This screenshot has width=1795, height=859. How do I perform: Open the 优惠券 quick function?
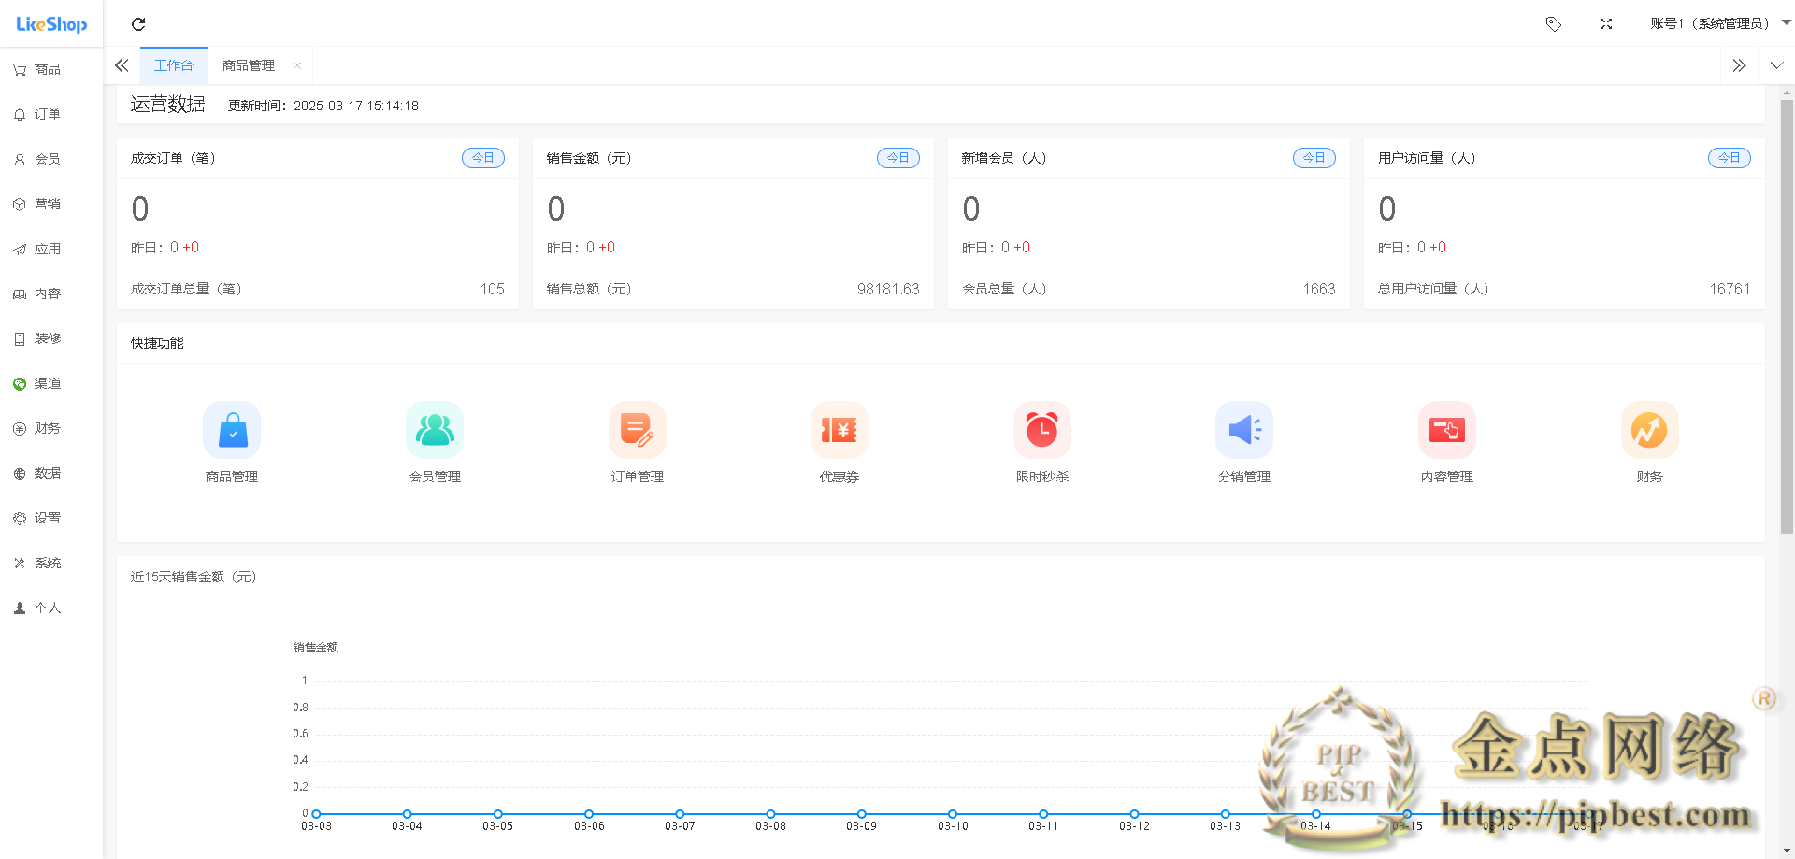pyautogui.click(x=839, y=439)
